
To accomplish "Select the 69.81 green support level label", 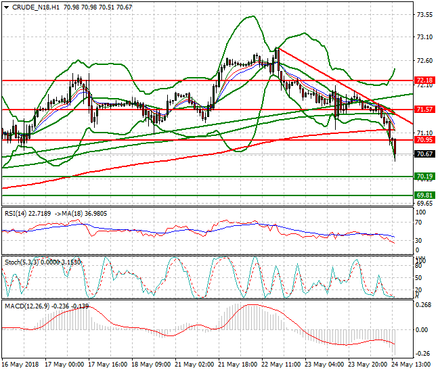I will tap(424, 195).
